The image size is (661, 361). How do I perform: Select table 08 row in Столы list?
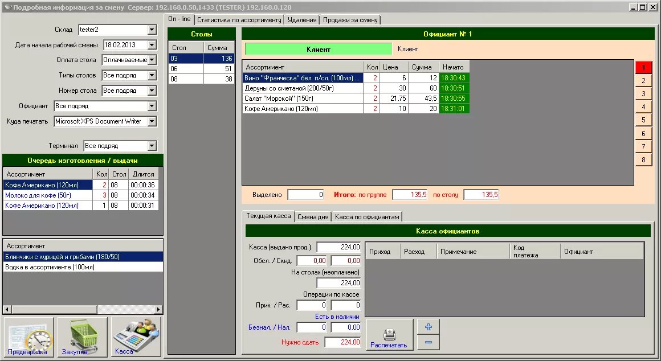point(202,79)
